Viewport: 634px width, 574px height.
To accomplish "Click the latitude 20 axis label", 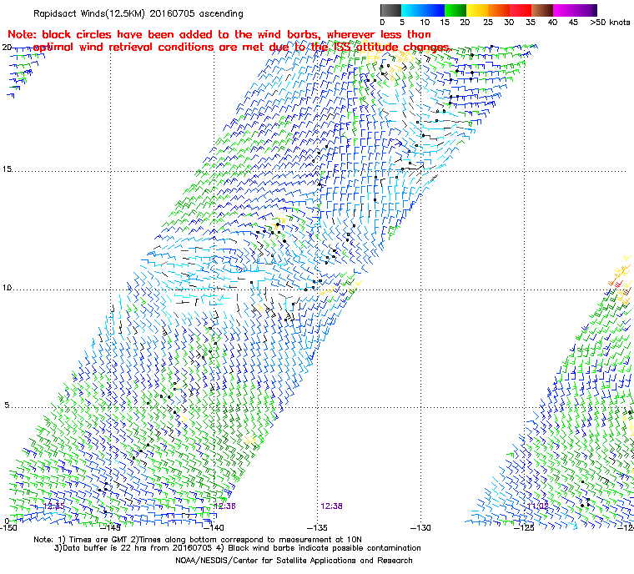I will tap(7, 48).
